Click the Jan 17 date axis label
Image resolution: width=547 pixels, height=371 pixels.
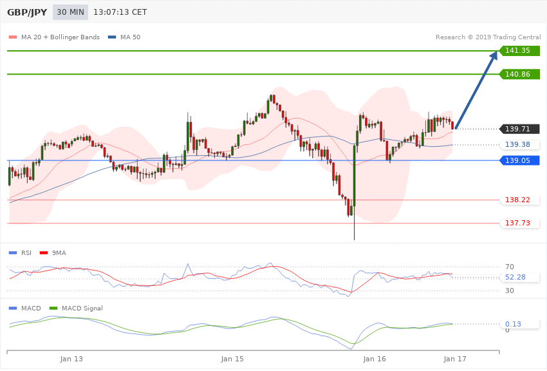tap(455, 359)
